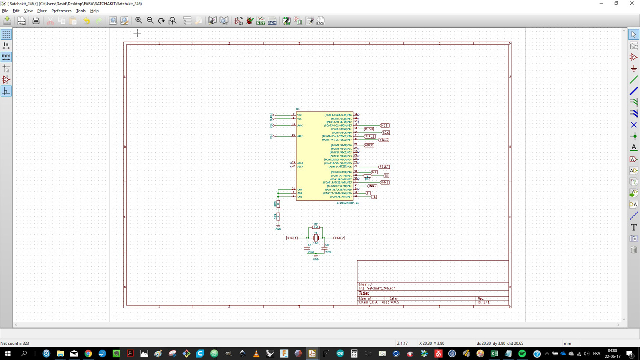Print the schematic
640x360 pixels.
[x=36, y=21]
